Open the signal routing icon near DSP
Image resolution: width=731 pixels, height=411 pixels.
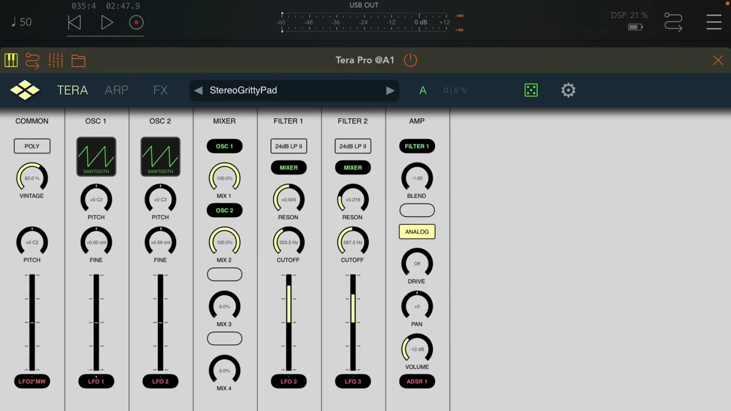point(674,22)
